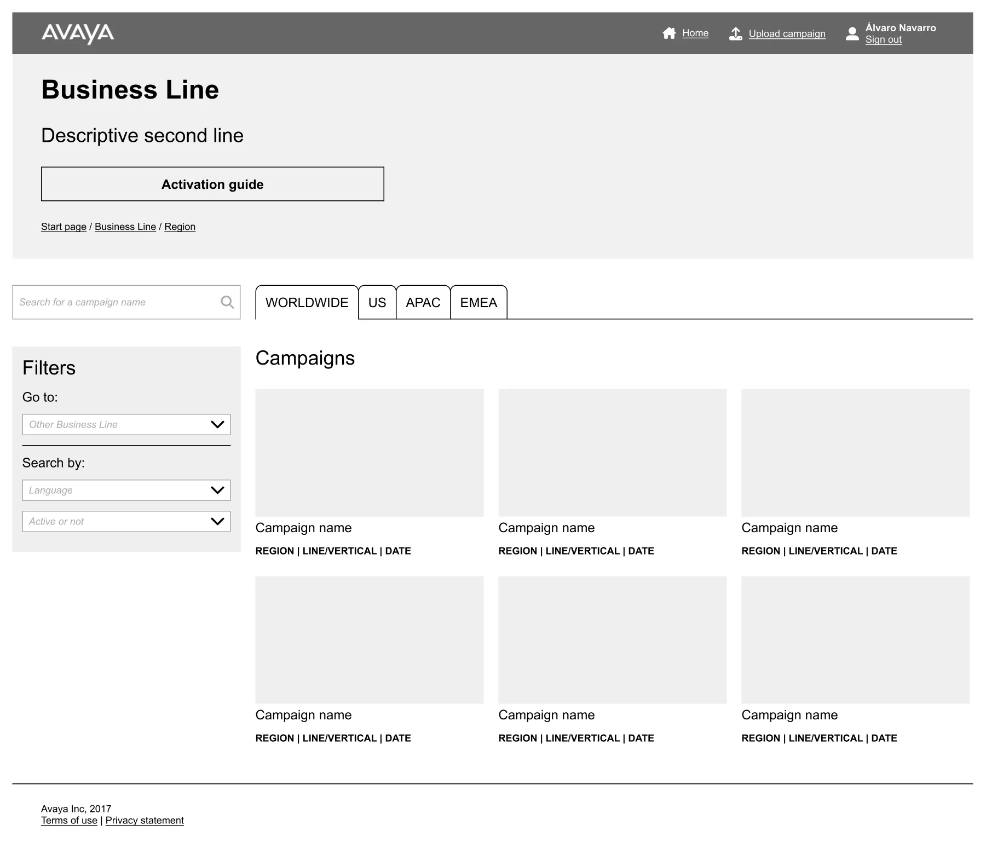986x848 pixels.
Task: Open the Terms of use link
Action: click(x=69, y=820)
